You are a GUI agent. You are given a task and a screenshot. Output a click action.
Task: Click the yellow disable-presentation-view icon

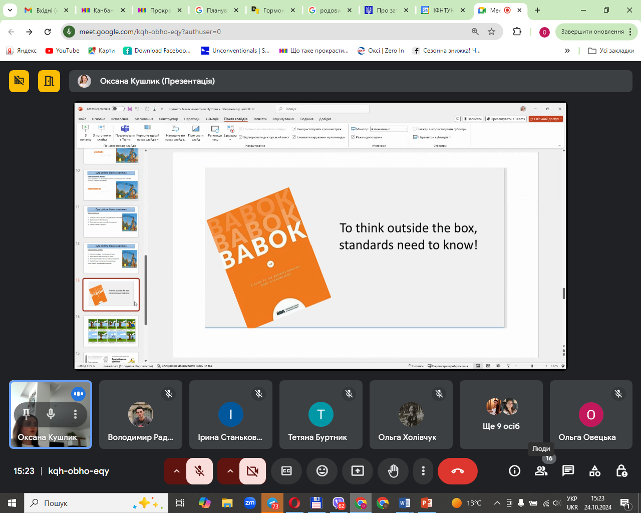click(19, 81)
